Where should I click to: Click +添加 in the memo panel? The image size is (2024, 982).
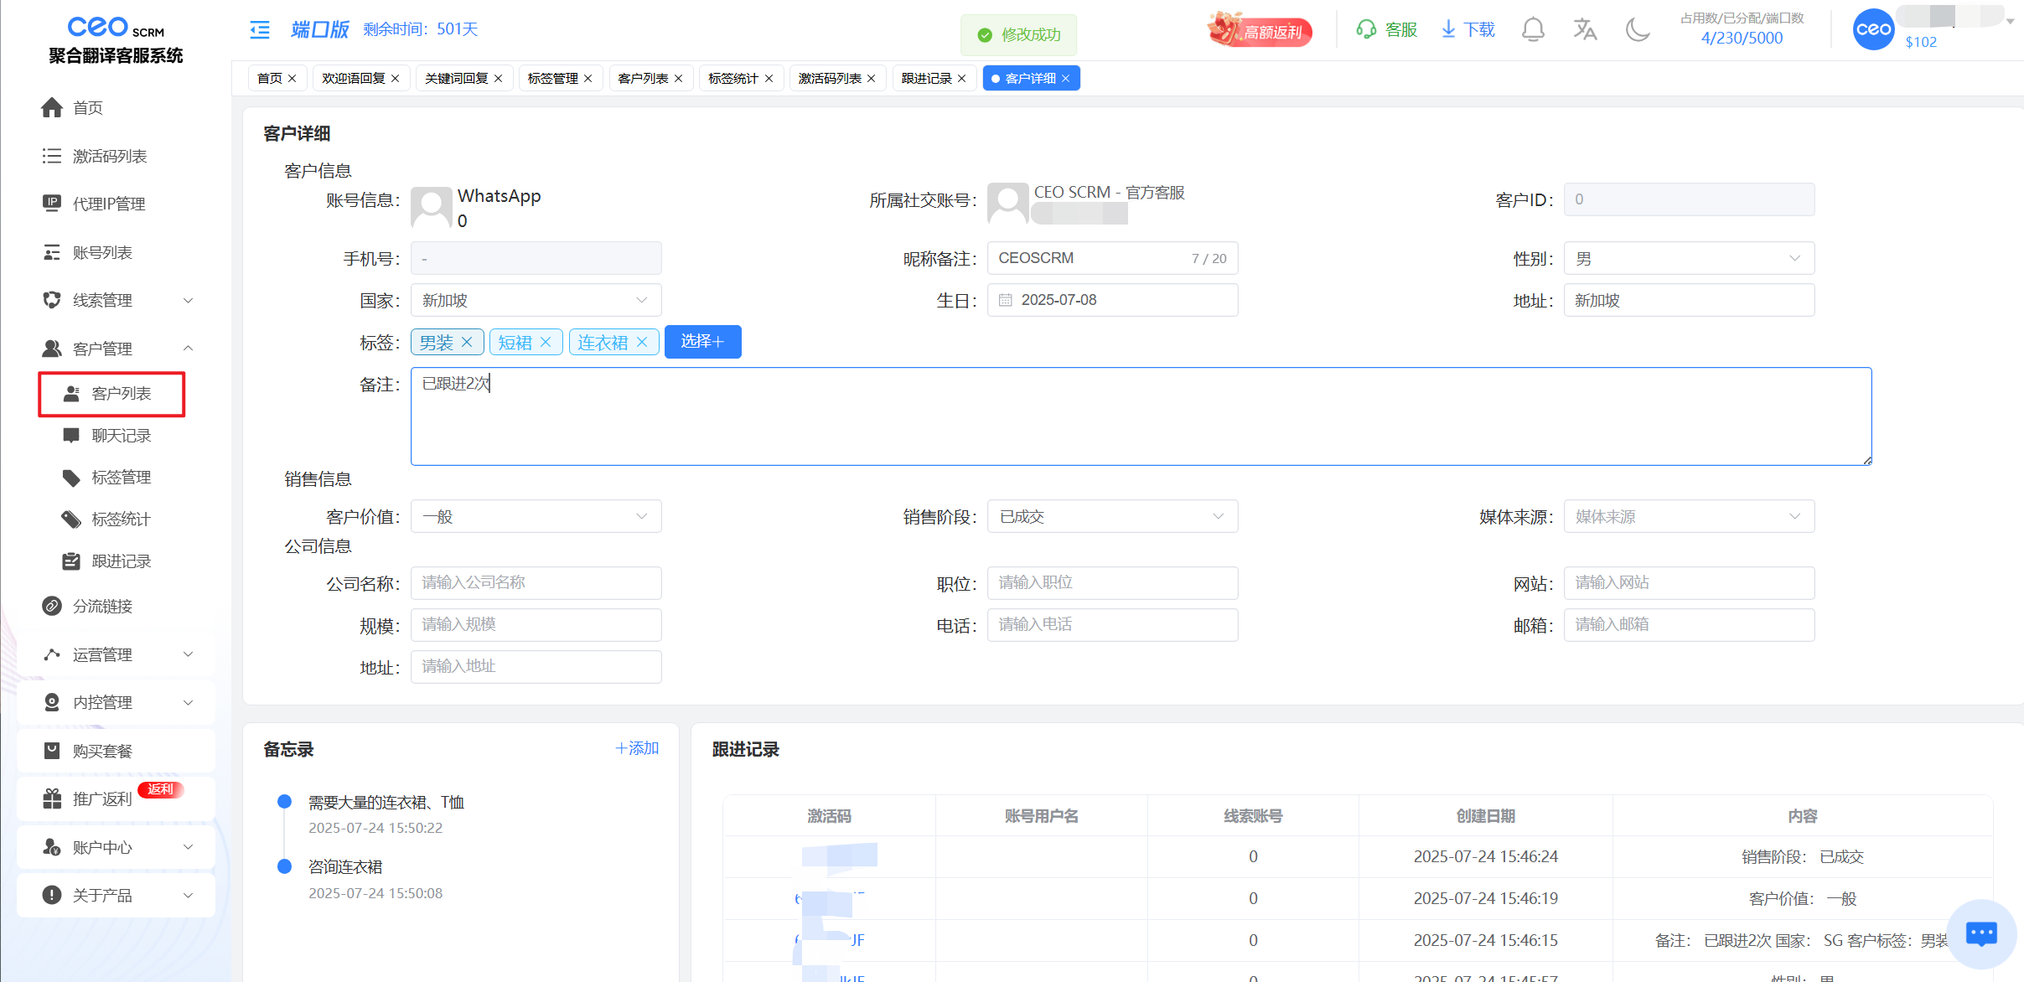(x=637, y=748)
